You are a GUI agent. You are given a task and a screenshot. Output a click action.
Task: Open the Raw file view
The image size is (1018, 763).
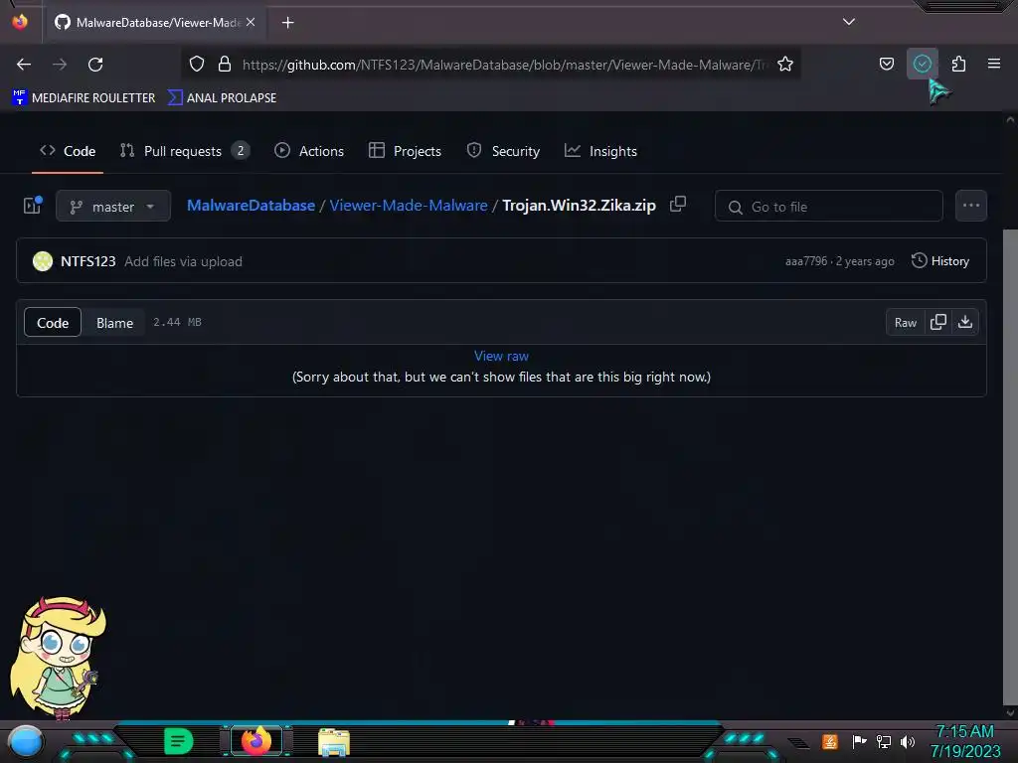coord(905,323)
